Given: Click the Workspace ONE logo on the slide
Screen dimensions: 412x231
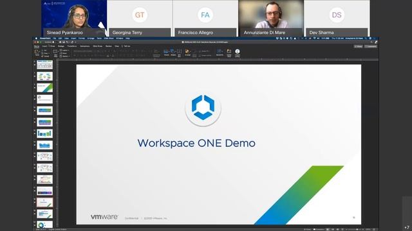Looking at the screenshot, I should (x=203, y=108).
